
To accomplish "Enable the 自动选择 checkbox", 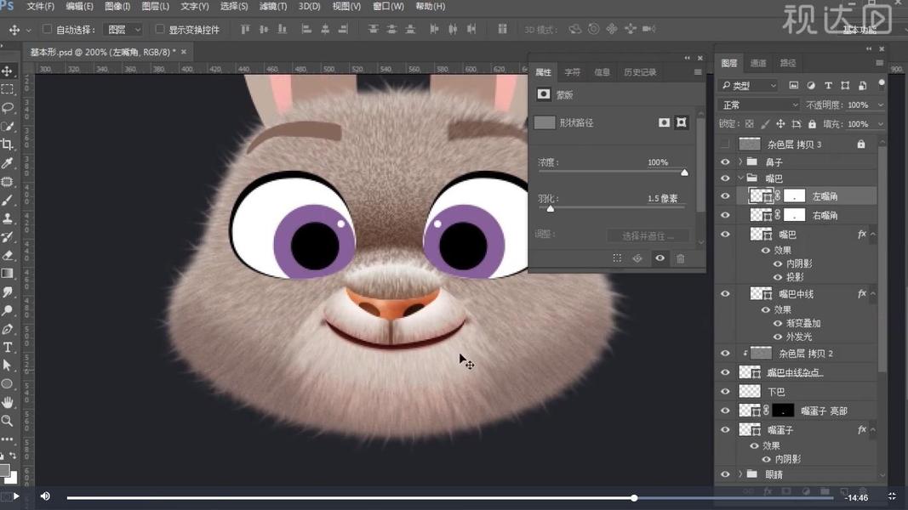I will click(48, 29).
